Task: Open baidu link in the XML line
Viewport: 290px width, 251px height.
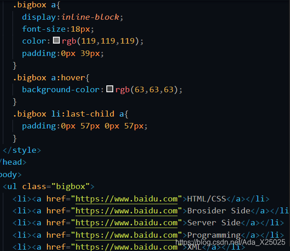Action: pos(127,247)
